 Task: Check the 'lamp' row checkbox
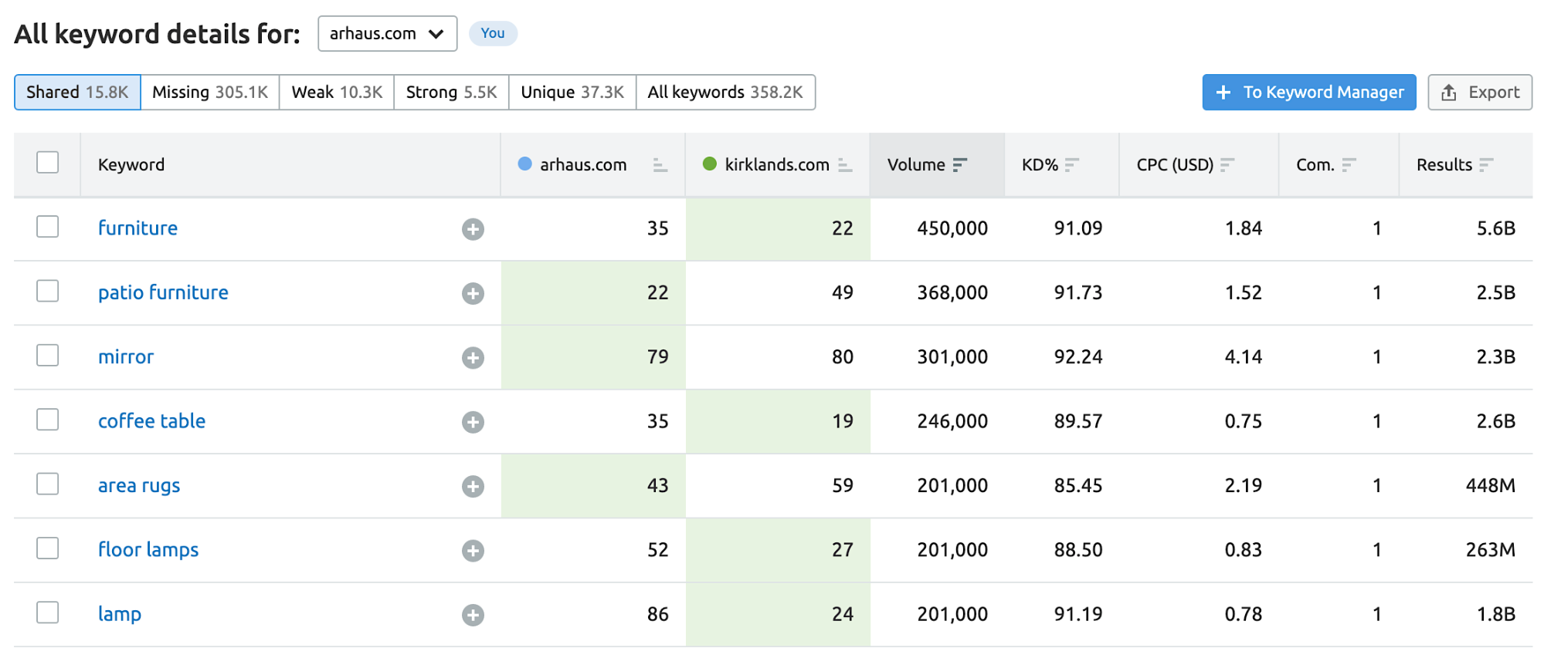pyautogui.click(x=48, y=613)
